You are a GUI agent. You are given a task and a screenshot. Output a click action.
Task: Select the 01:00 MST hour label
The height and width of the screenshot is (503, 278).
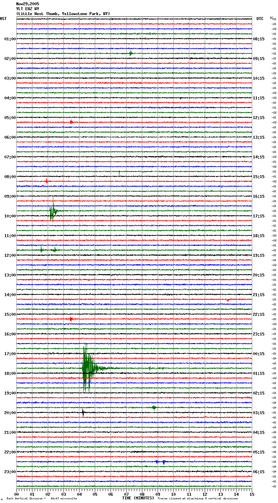pyautogui.click(x=10, y=39)
